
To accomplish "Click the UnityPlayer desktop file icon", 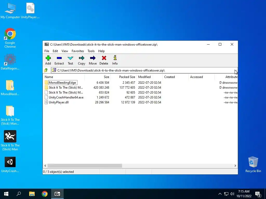I will coord(30,11).
